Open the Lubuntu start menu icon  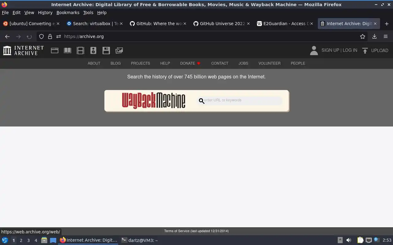coord(5,240)
